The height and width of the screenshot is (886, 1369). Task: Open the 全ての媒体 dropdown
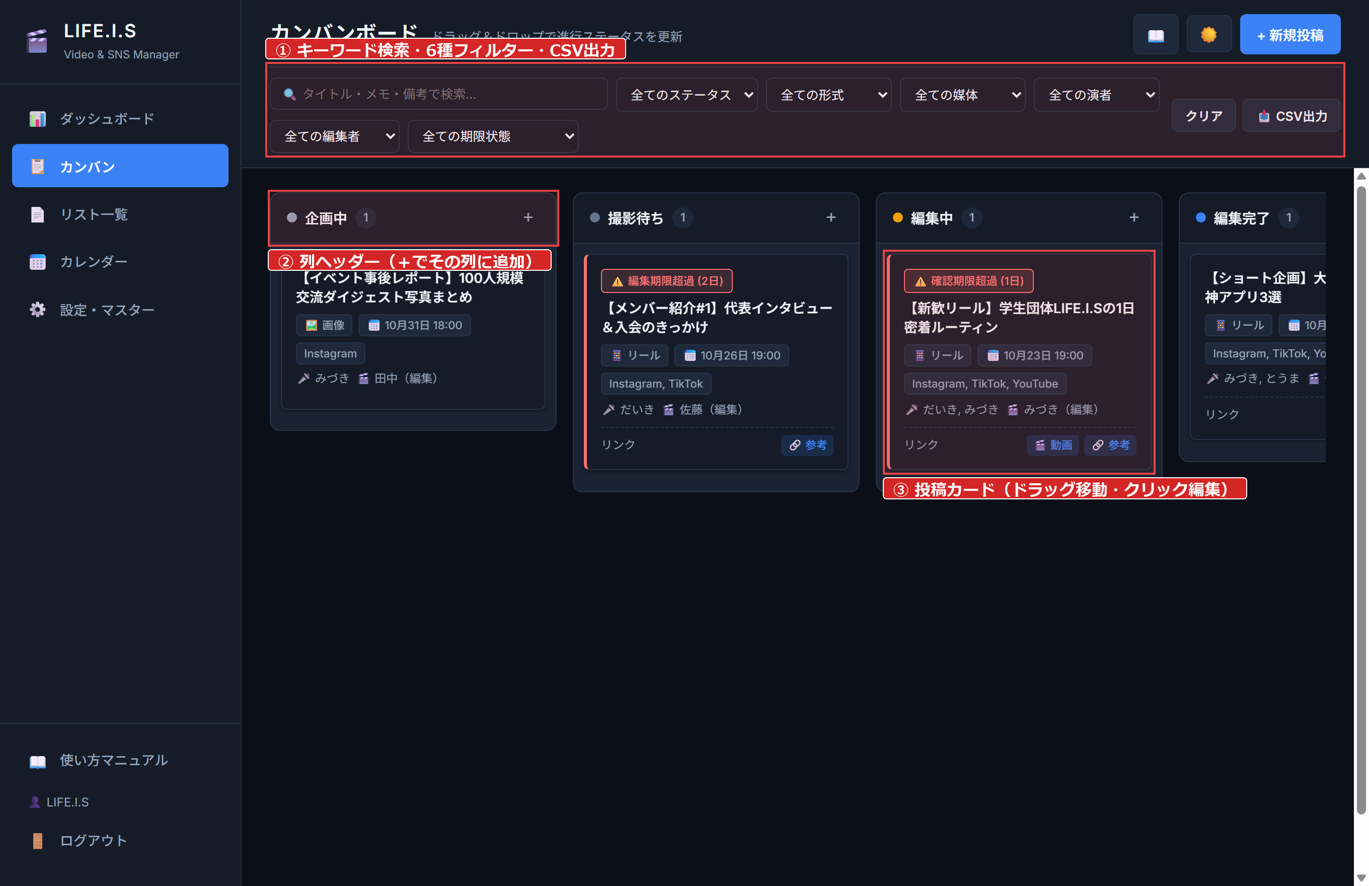tap(962, 95)
